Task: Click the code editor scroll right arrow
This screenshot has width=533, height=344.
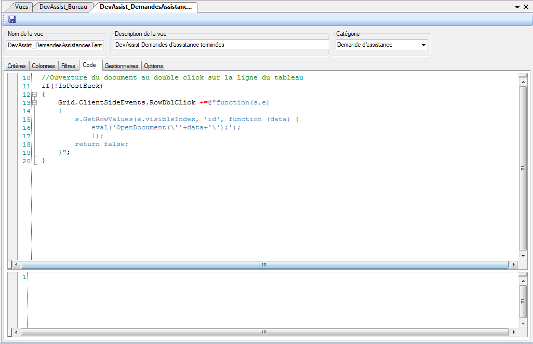Action: 514,264
